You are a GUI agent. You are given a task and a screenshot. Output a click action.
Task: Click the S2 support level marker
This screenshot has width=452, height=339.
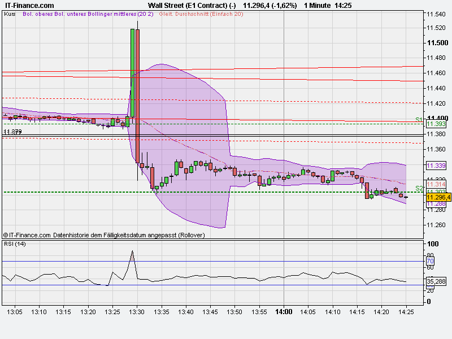pyautogui.click(x=418, y=187)
